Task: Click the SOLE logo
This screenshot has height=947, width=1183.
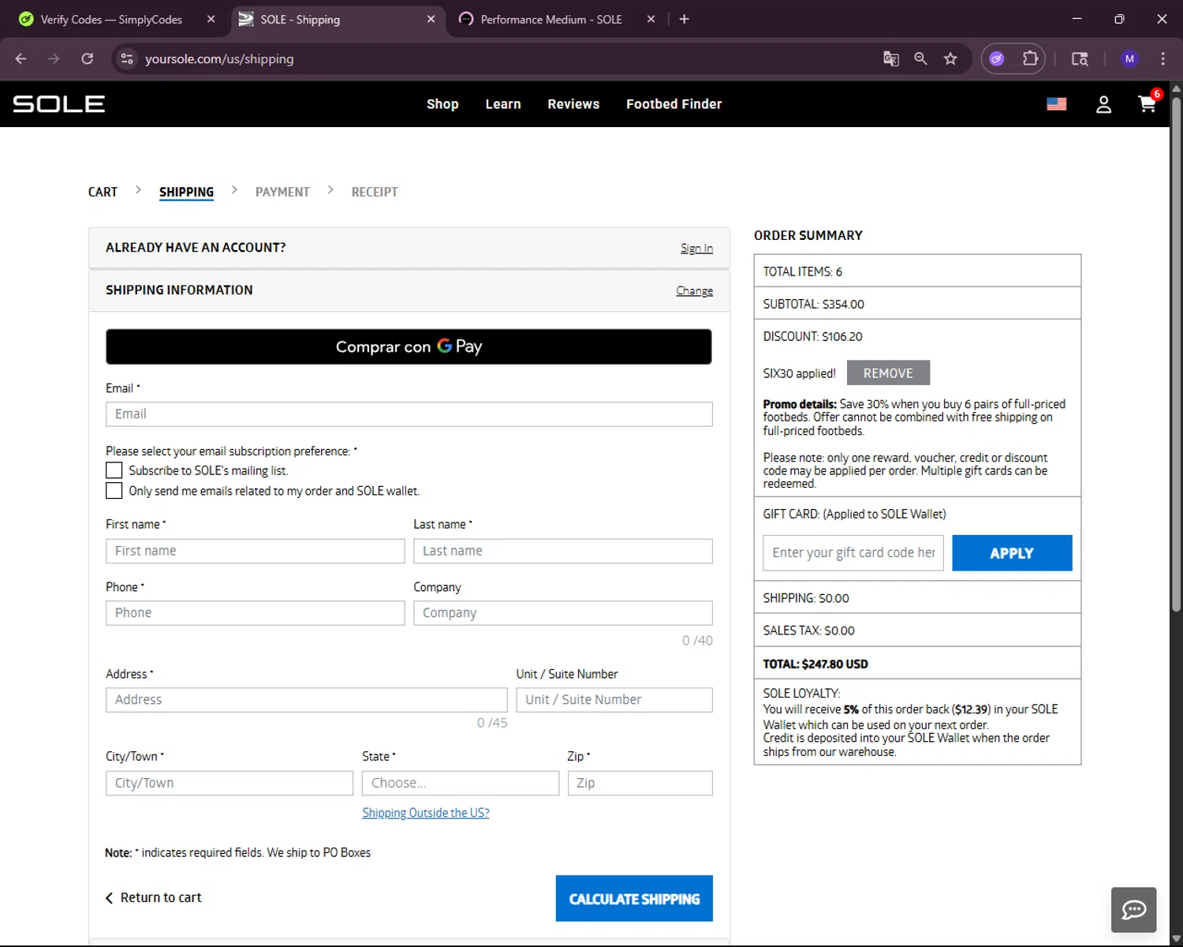Action: pos(59,104)
